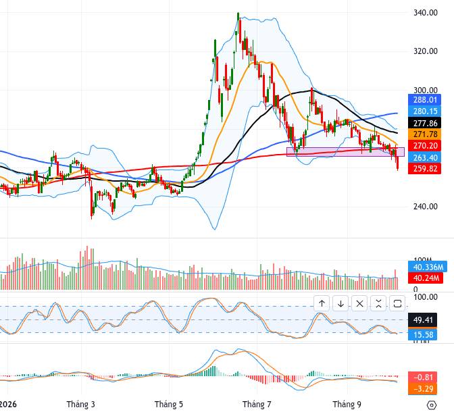The width and height of the screenshot is (454, 414).
Task: Move the stochastic pane down with the down arrow
Action: tap(340, 303)
